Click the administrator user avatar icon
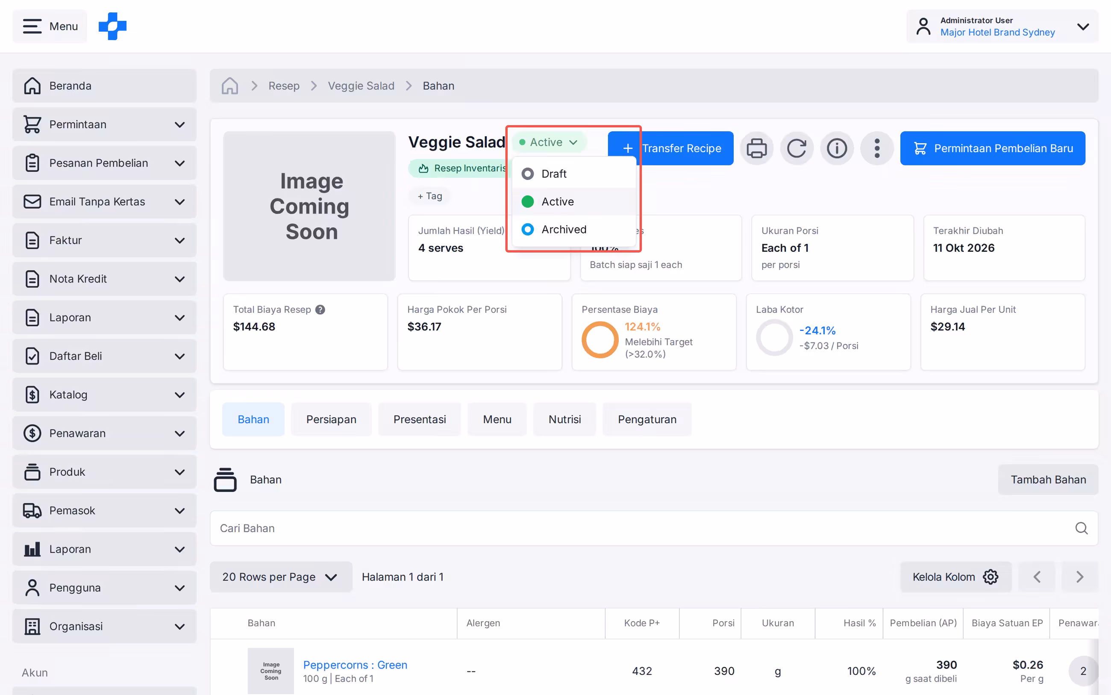This screenshot has width=1111, height=695. 923,26
